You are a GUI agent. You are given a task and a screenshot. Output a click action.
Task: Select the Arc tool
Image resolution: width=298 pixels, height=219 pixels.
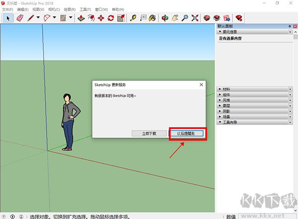[47, 18]
